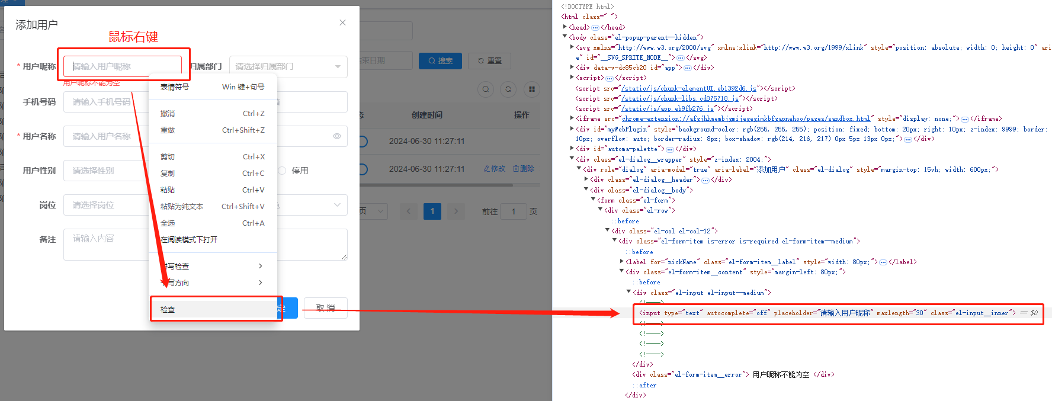Click the grid columns icon above the table

[x=532, y=89]
